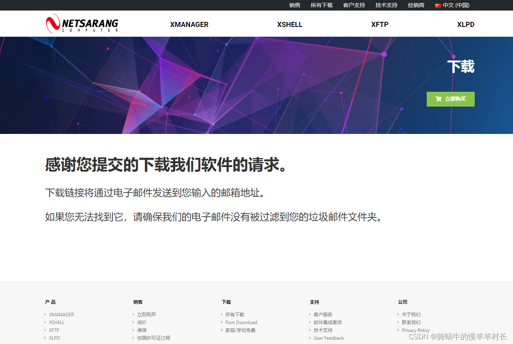Viewport: 513px width, 344px height.
Task: Open the footer 客户服务 link
Action: tap(323, 315)
